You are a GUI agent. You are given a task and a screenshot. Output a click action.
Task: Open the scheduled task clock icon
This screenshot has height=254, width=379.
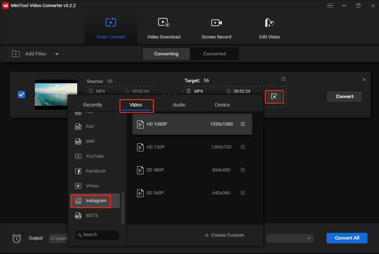click(17, 238)
